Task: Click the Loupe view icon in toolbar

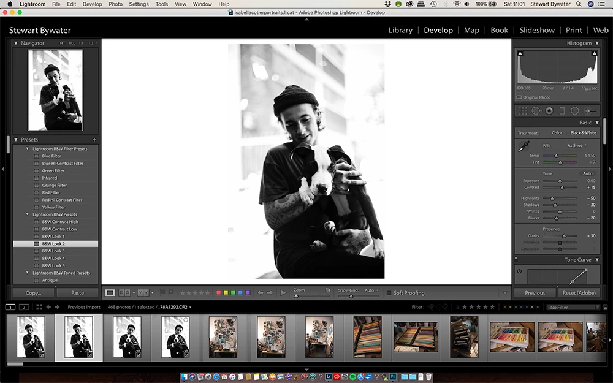Action: pyautogui.click(x=110, y=293)
